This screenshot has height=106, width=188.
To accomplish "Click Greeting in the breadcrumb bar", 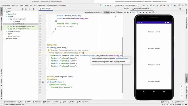I will (63, 5).
